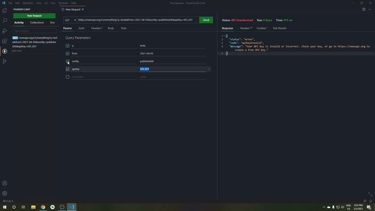
Task: Switch to the Test Results tab
Action: pyautogui.click(x=279, y=28)
